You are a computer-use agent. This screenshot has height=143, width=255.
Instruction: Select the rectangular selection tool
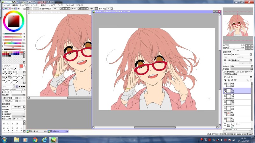4,66
